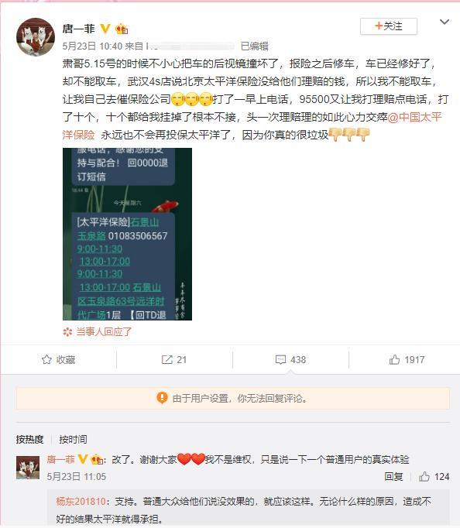Screen dimensions: 460x528
Task: Enlarge the attached SMS screenshot image
Action: click(127, 234)
